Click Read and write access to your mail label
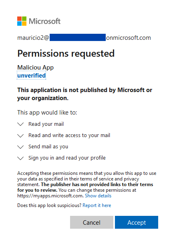Image resolution: width=175 pixels, height=246 pixels. [69, 135]
